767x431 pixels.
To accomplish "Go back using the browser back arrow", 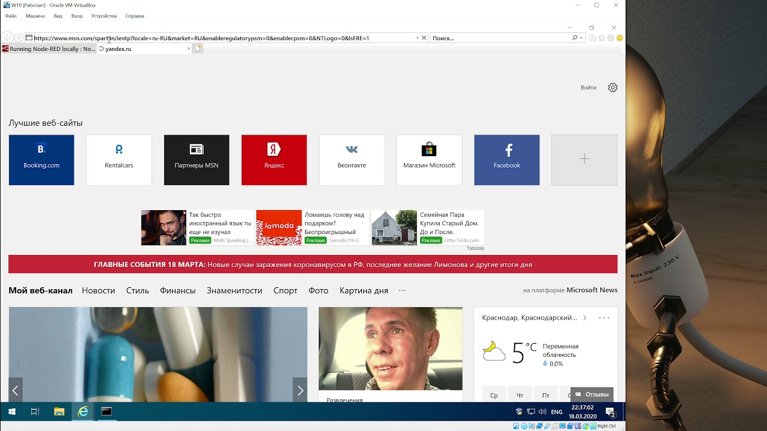I will tap(7, 38).
